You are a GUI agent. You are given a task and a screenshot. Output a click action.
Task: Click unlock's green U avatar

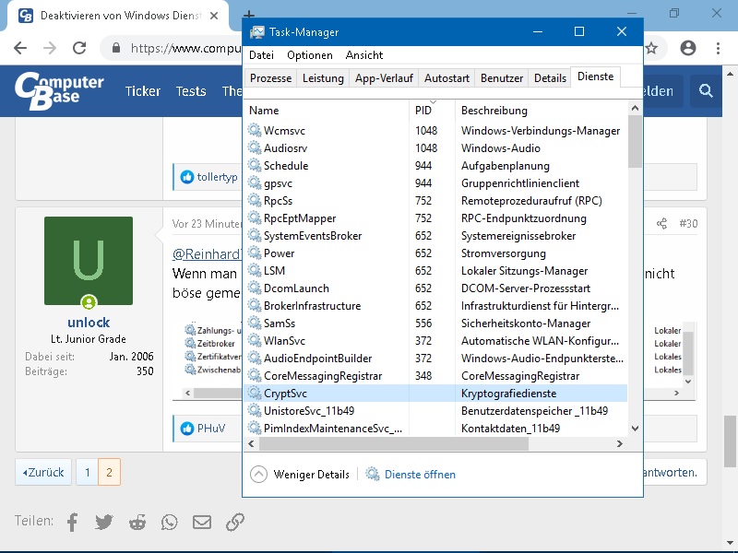89,261
